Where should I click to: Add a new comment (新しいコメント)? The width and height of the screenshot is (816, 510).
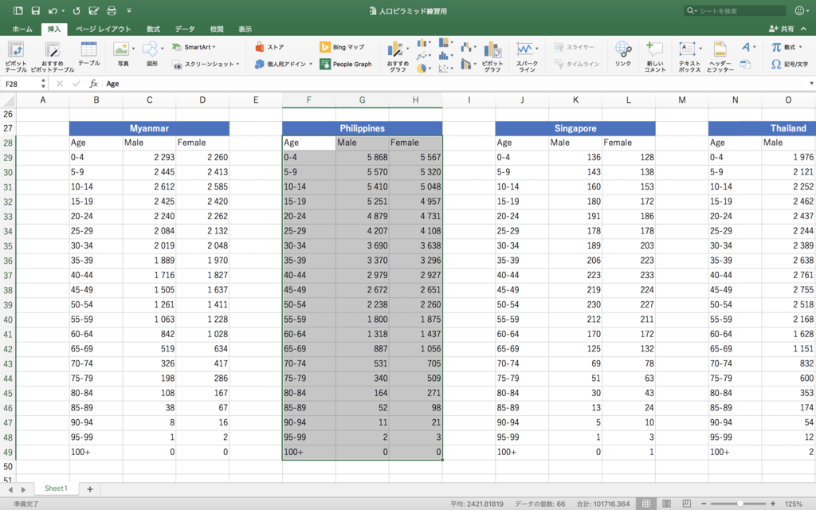pos(655,57)
